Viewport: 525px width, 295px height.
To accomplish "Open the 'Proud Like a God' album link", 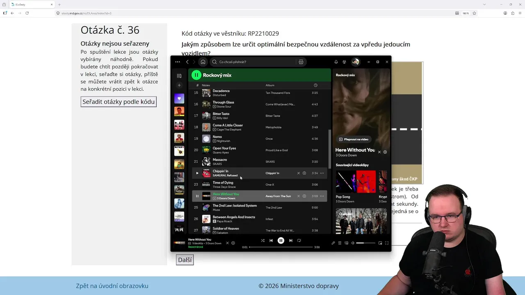I will click(x=276, y=150).
